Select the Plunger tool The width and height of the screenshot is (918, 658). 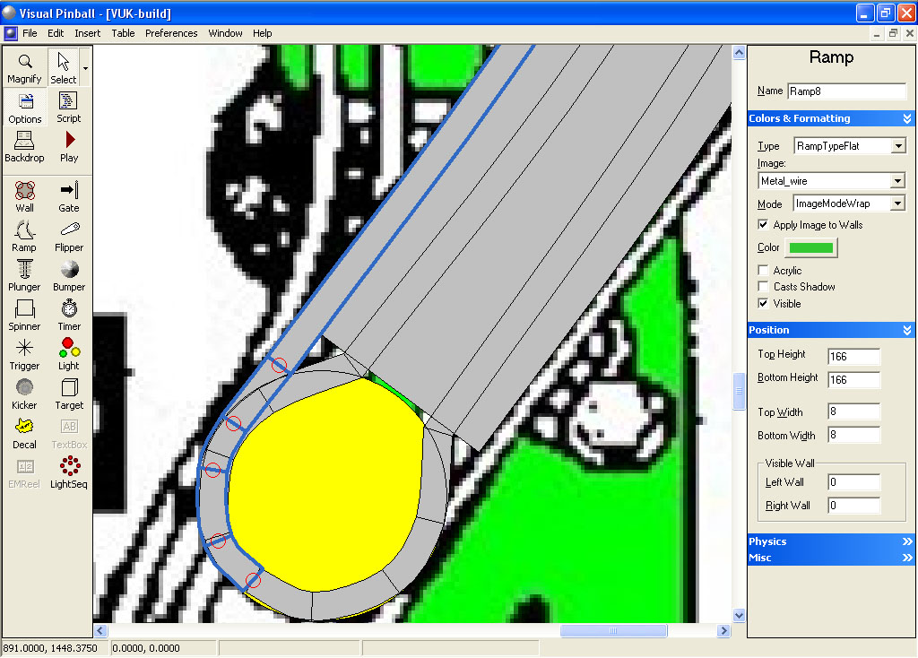(24, 275)
